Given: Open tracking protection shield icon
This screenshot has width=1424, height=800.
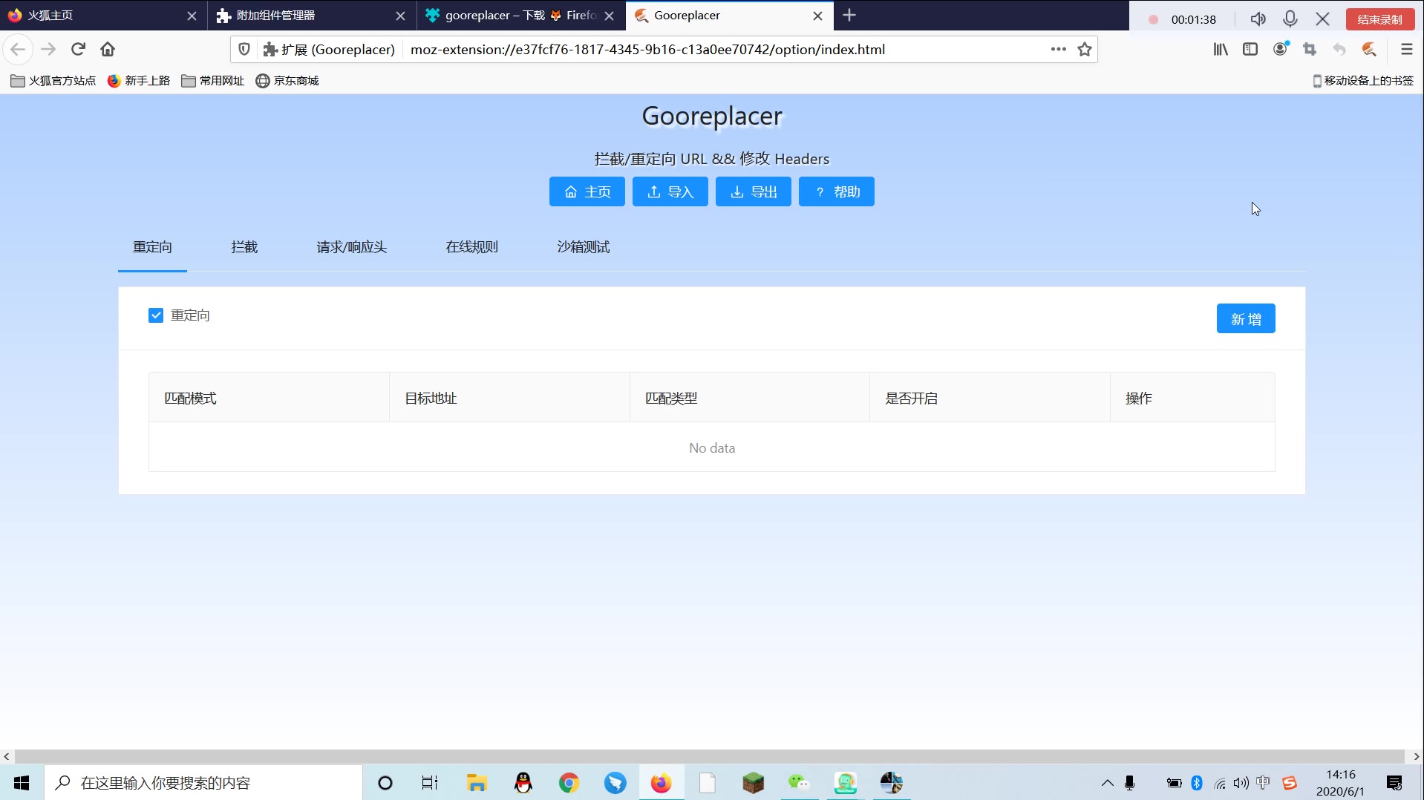Looking at the screenshot, I should [244, 50].
